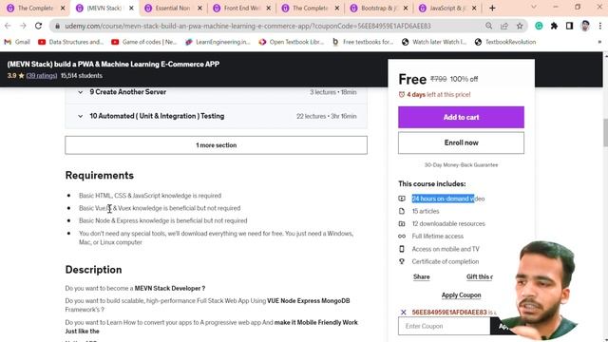Open the Data Structures and... bookmark
608x342 pixels.
pos(70,42)
